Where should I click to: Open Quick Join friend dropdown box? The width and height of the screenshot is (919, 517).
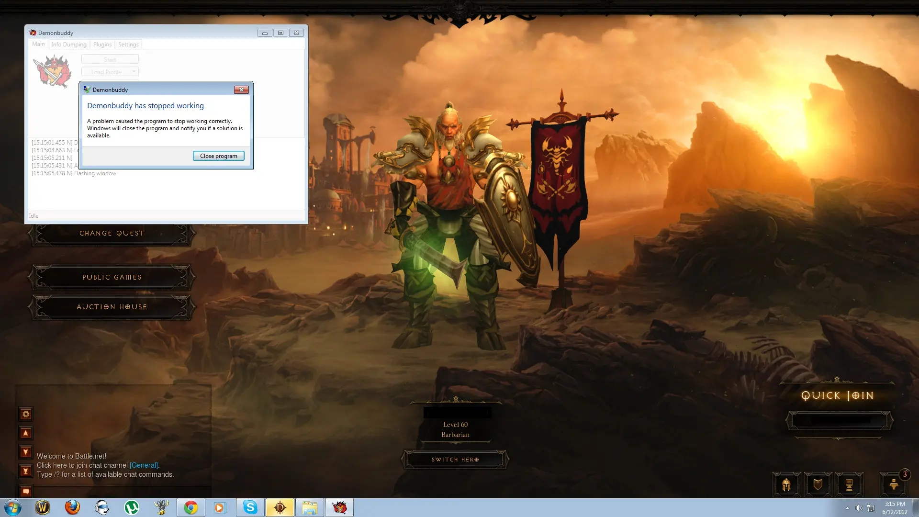pyautogui.click(x=839, y=420)
